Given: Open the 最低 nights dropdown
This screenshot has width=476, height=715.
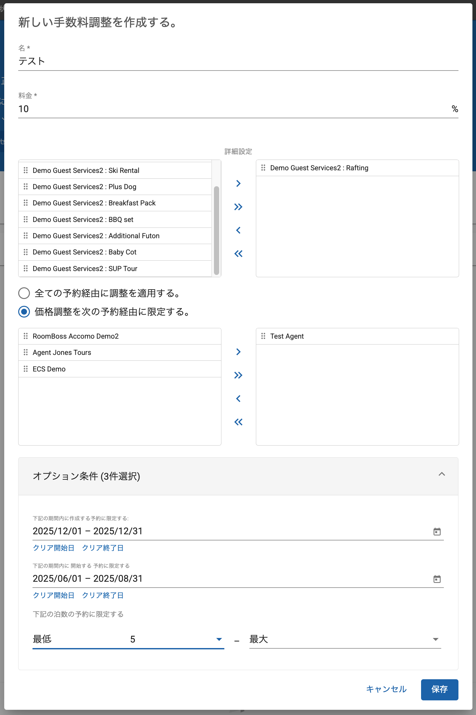Looking at the screenshot, I should click(219, 639).
